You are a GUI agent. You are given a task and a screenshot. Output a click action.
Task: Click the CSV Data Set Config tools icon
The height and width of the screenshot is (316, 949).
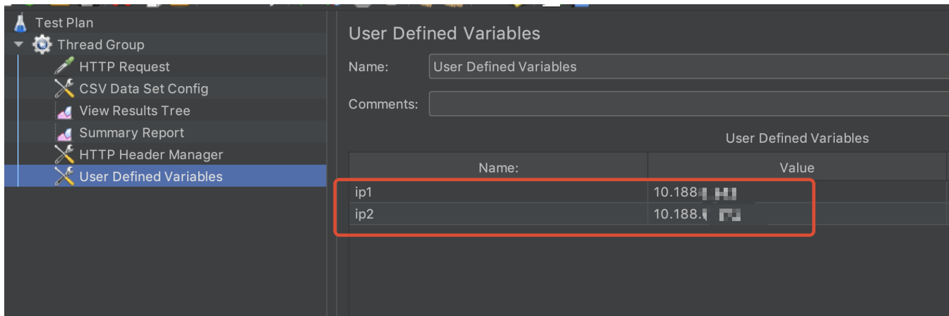64,88
